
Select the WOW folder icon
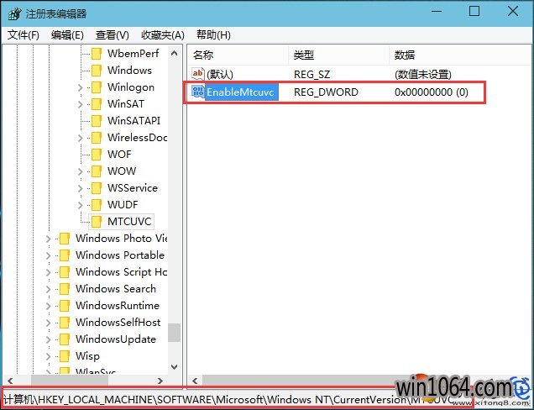point(97,171)
